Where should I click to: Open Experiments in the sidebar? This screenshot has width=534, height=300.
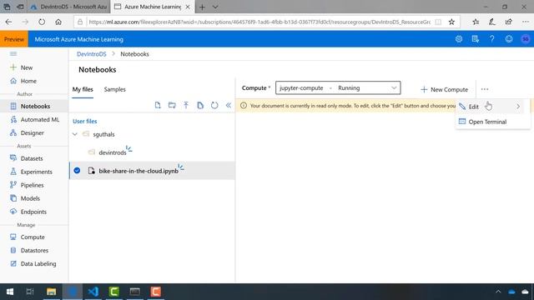point(31,172)
